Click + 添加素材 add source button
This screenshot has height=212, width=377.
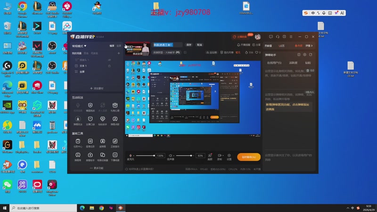click(x=97, y=88)
